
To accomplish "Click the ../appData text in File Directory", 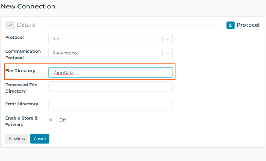I will (63, 72).
